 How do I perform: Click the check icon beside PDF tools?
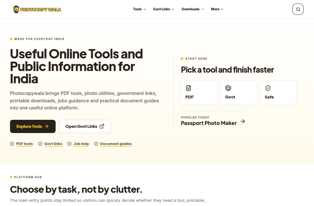coord(12,144)
